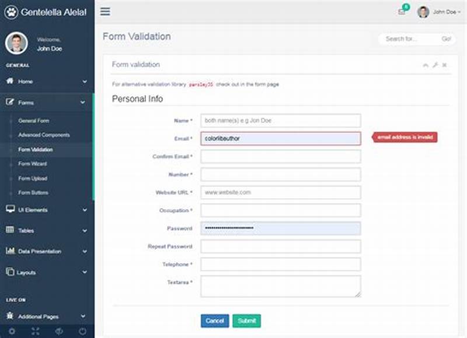This screenshot has height=338, width=467.
Task: Close the Form validation panel with X icon
Action: (x=444, y=65)
